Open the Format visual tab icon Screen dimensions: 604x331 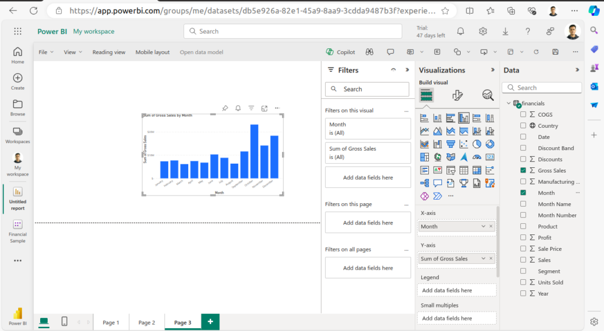(457, 95)
